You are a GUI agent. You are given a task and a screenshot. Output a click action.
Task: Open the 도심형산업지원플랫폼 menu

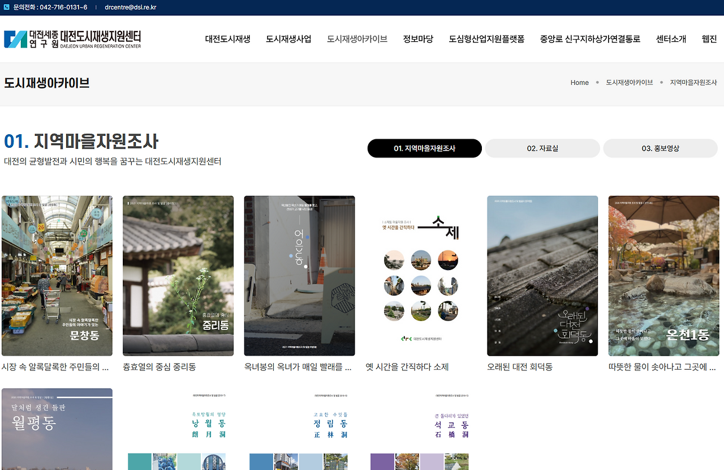[x=486, y=39]
